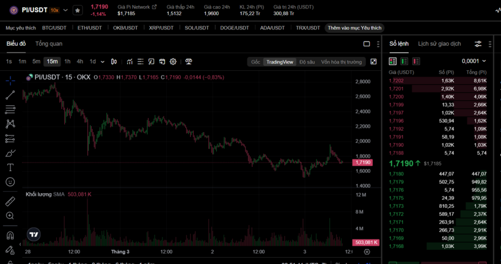Switch chart mode to TradingView
This screenshot has width=501, height=264.
[280, 62]
